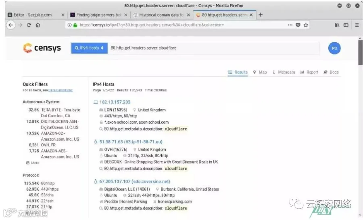Switch to the Map view tab

[x=260, y=72]
